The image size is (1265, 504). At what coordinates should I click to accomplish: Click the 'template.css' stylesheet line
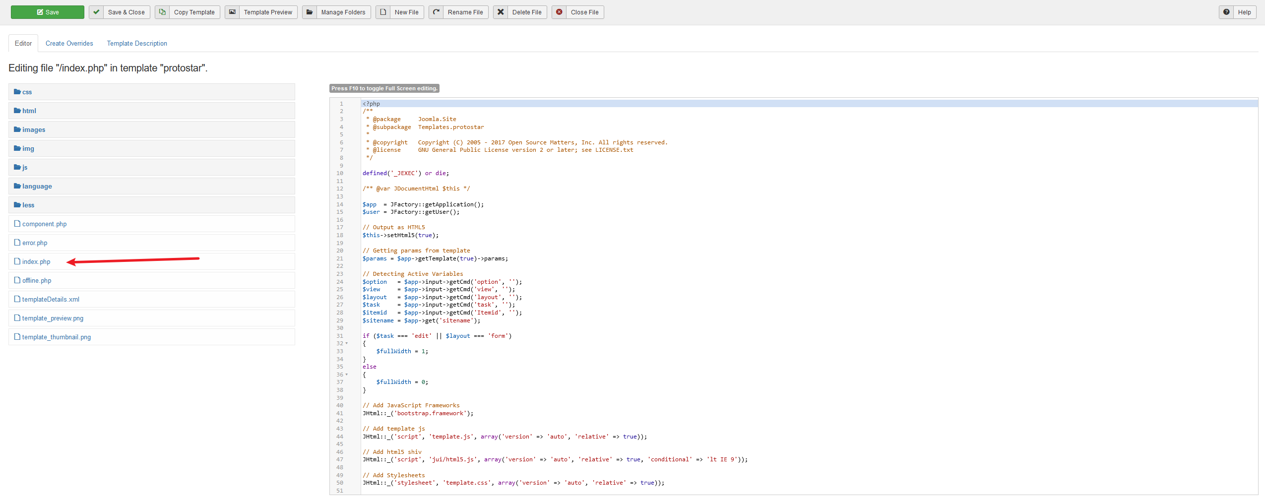[x=513, y=483]
